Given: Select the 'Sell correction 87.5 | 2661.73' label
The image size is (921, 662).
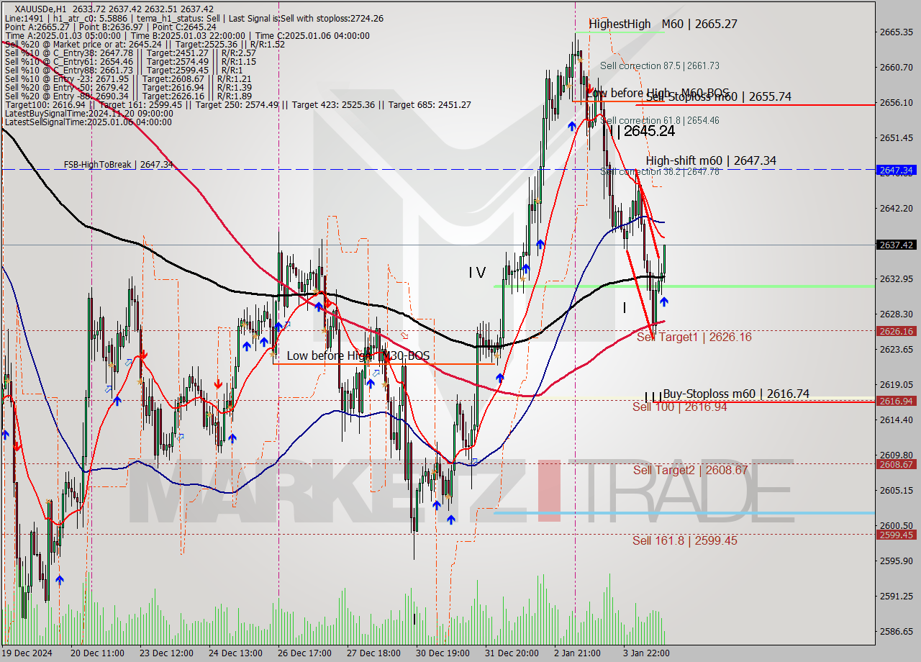Looking at the screenshot, I should point(660,65).
